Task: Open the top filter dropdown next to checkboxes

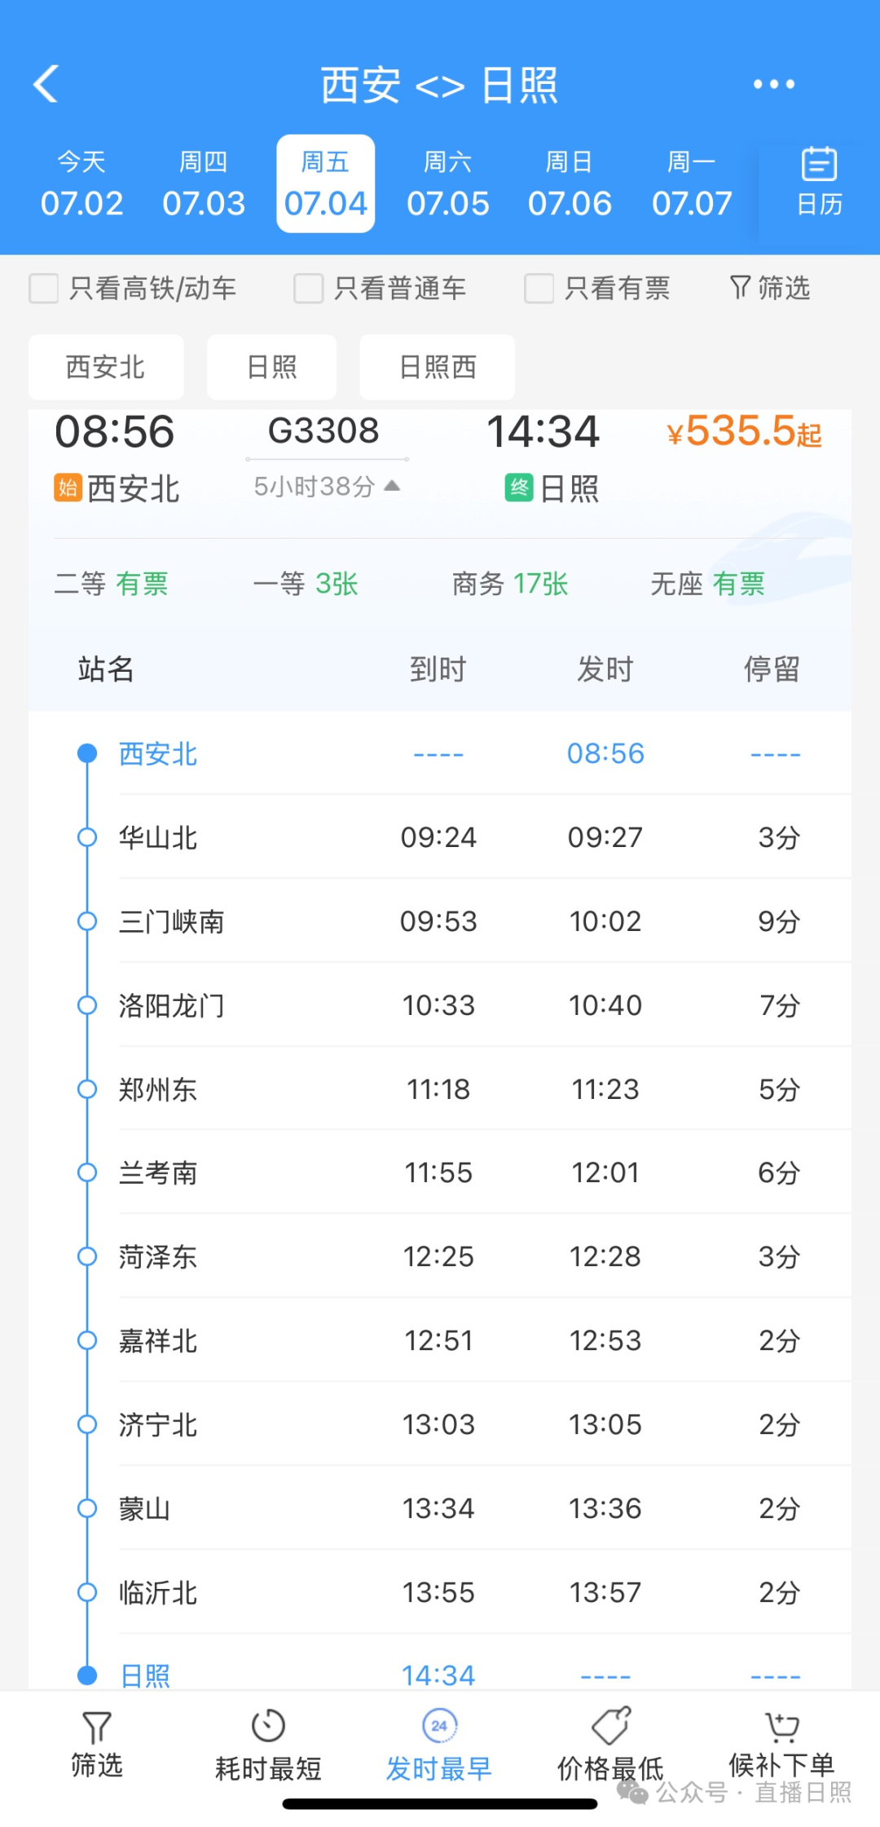Action: (x=769, y=288)
